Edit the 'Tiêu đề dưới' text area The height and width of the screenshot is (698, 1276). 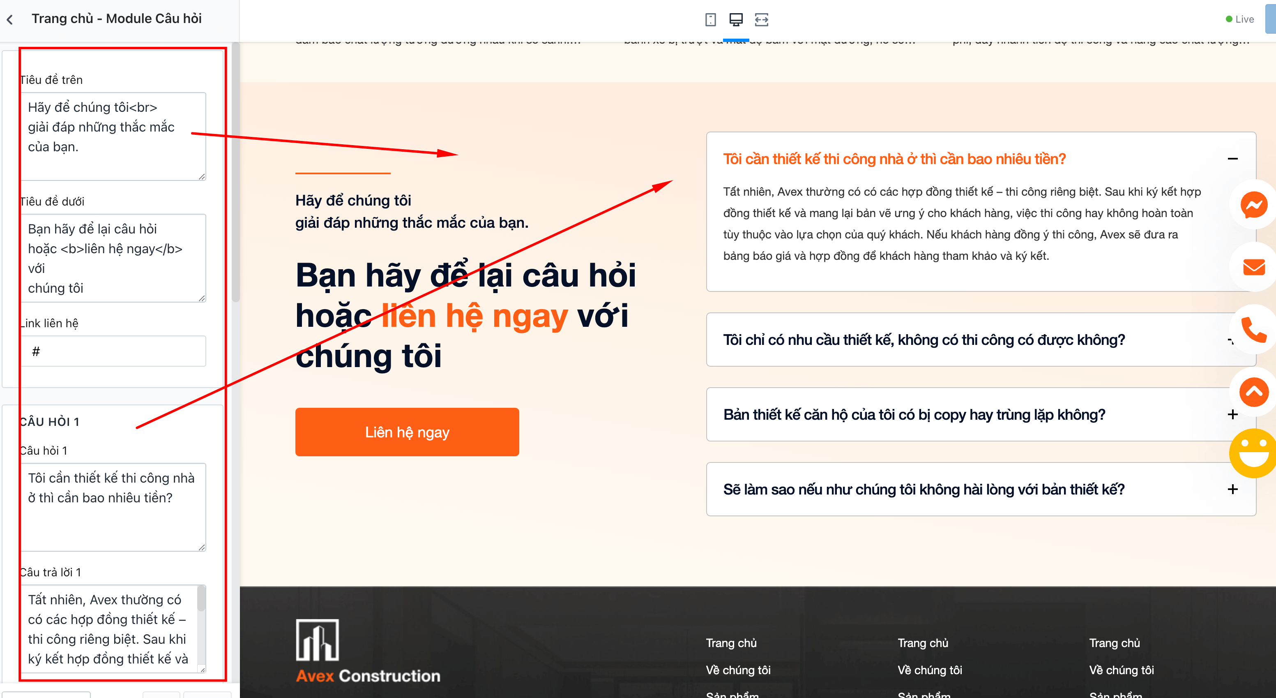tap(113, 258)
